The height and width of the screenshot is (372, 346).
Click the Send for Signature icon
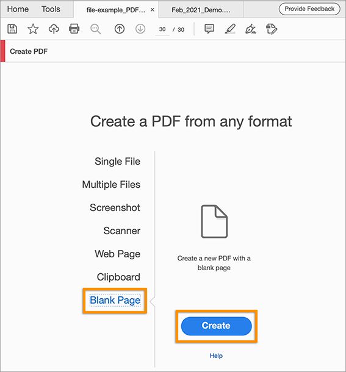pos(272,29)
